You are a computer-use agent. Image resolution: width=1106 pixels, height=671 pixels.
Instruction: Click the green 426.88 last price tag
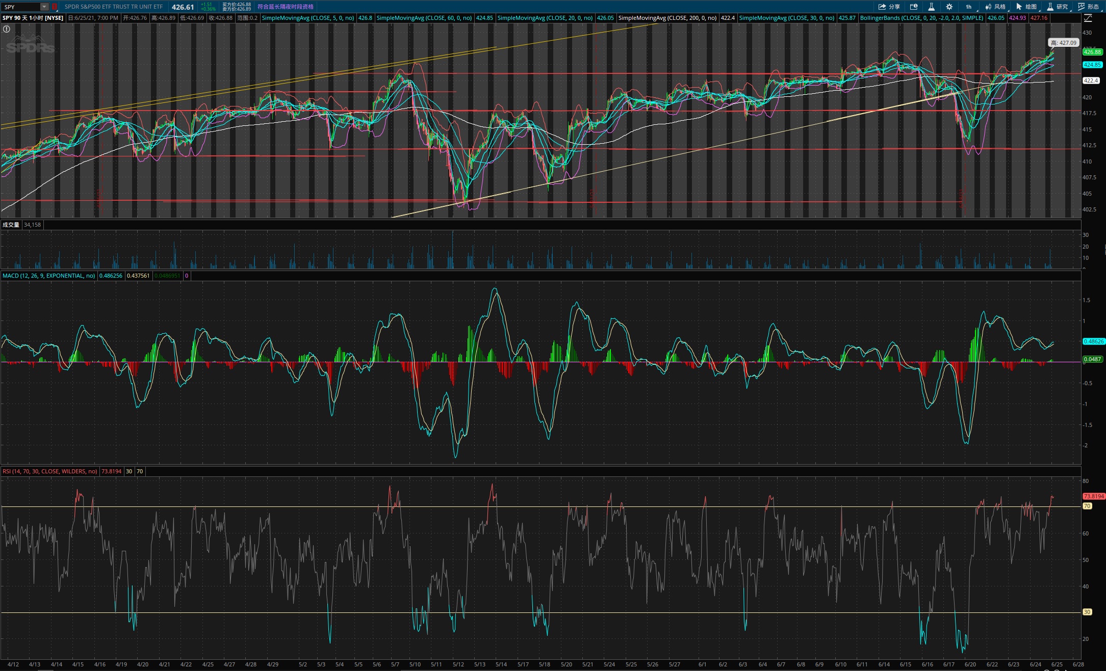[x=1092, y=52]
